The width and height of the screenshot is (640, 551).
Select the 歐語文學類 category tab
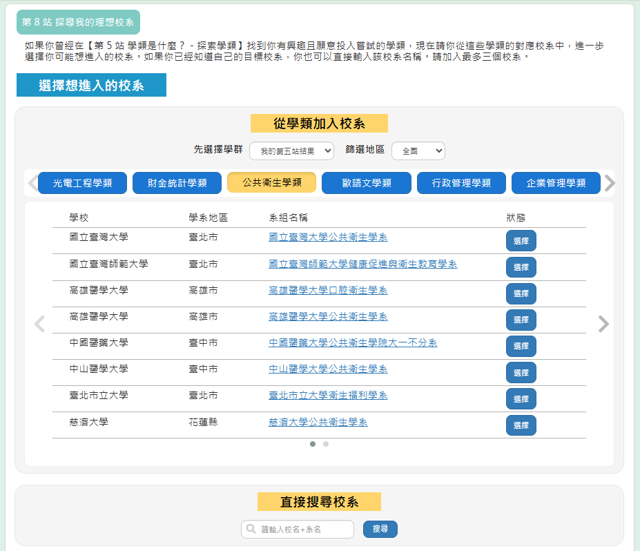coord(366,183)
